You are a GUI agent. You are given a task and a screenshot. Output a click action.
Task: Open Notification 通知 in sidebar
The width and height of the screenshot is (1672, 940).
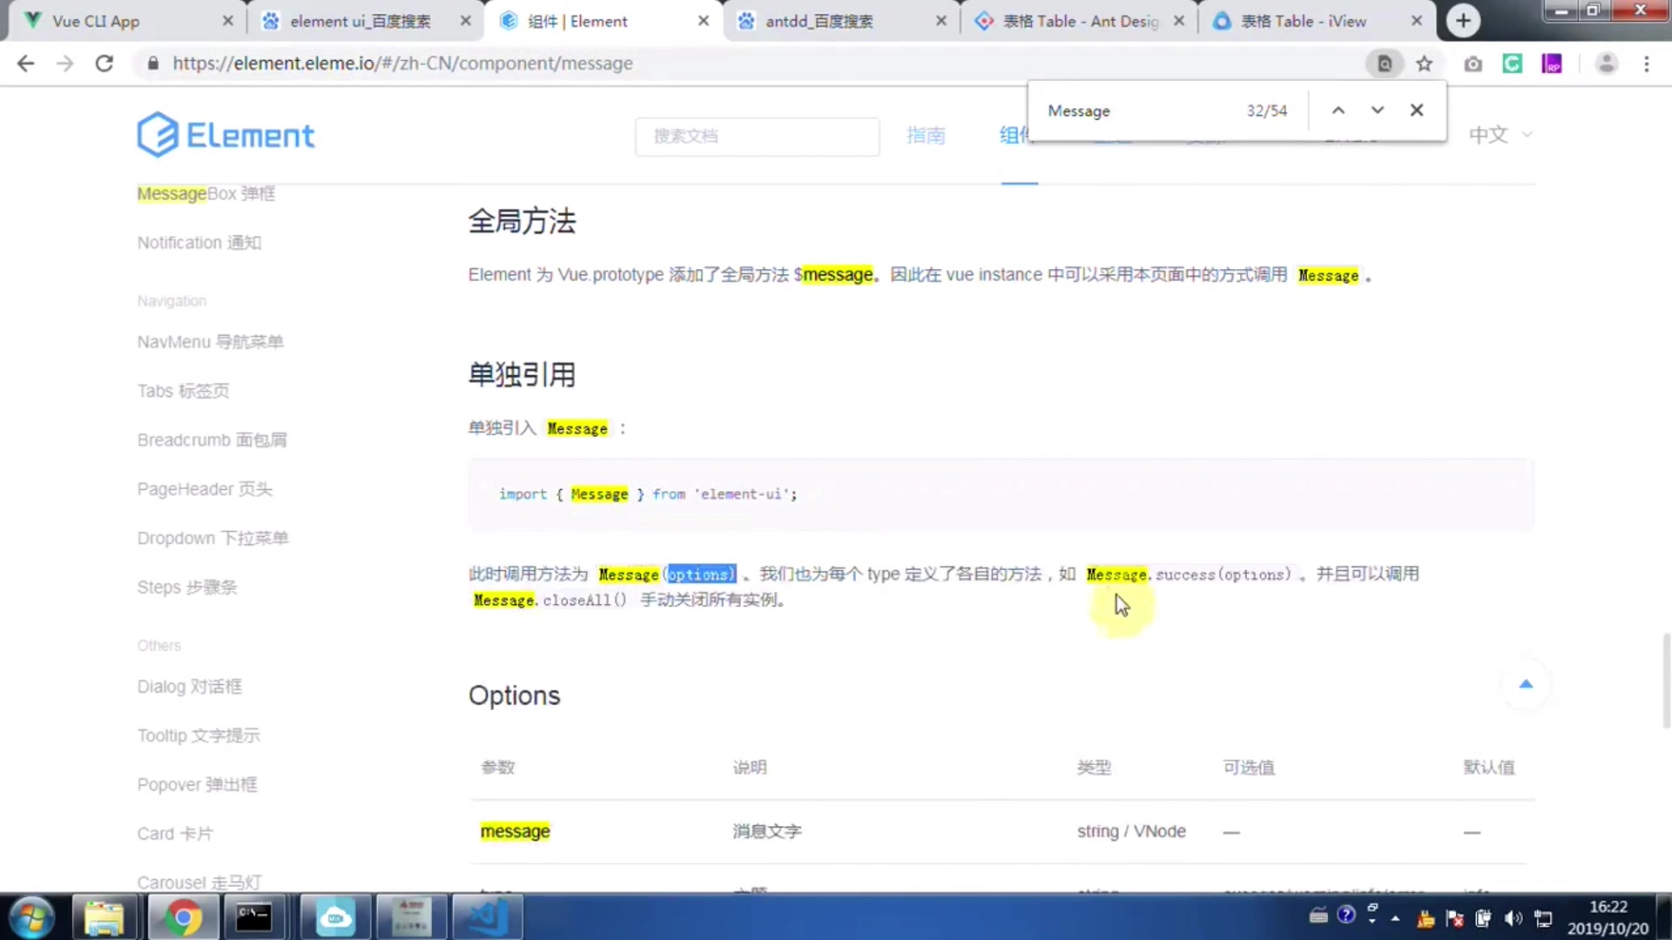(199, 243)
